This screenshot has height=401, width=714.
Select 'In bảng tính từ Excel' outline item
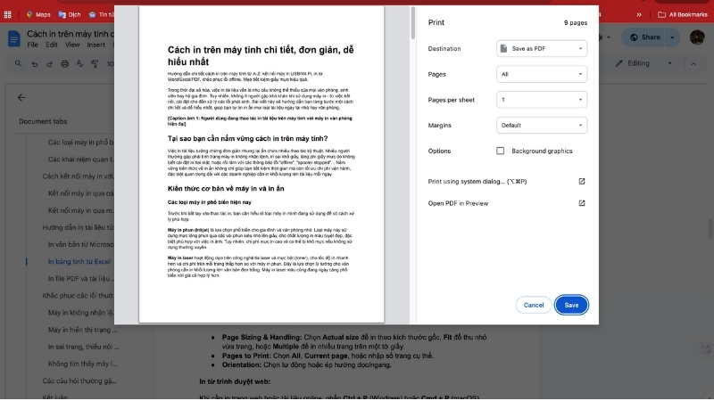coord(79,262)
